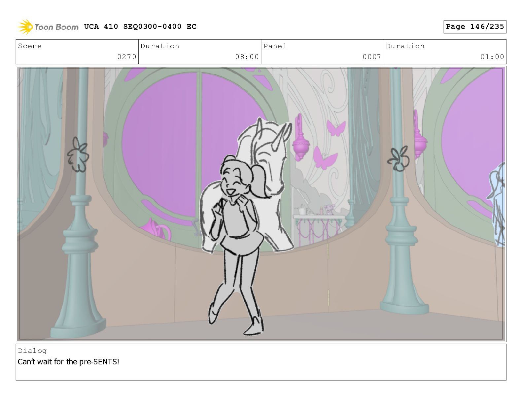Click the 'Scene' header label
This screenshot has width=523, height=404.
(x=30, y=46)
